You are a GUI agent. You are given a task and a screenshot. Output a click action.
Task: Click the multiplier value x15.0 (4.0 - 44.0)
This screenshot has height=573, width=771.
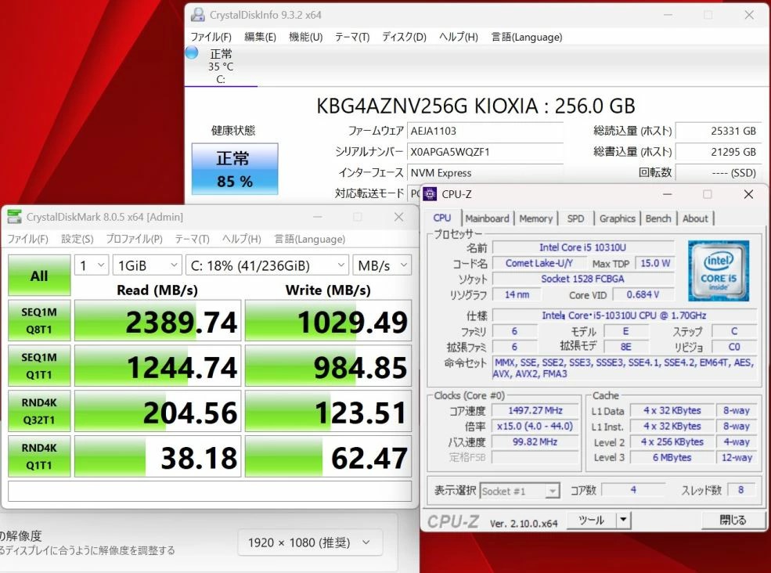[535, 426]
